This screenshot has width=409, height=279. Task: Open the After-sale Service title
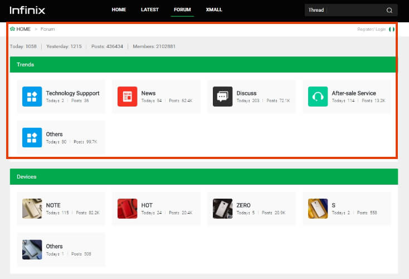coord(354,93)
